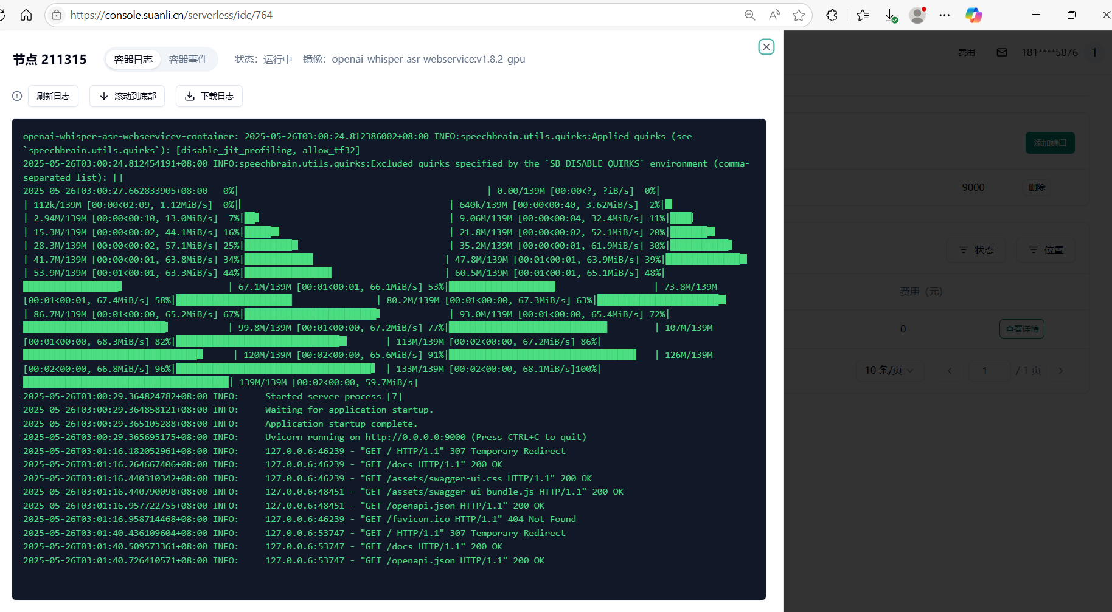This screenshot has width=1112, height=612.
Task: Open the browser downloads icon
Action: coord(891,15)
